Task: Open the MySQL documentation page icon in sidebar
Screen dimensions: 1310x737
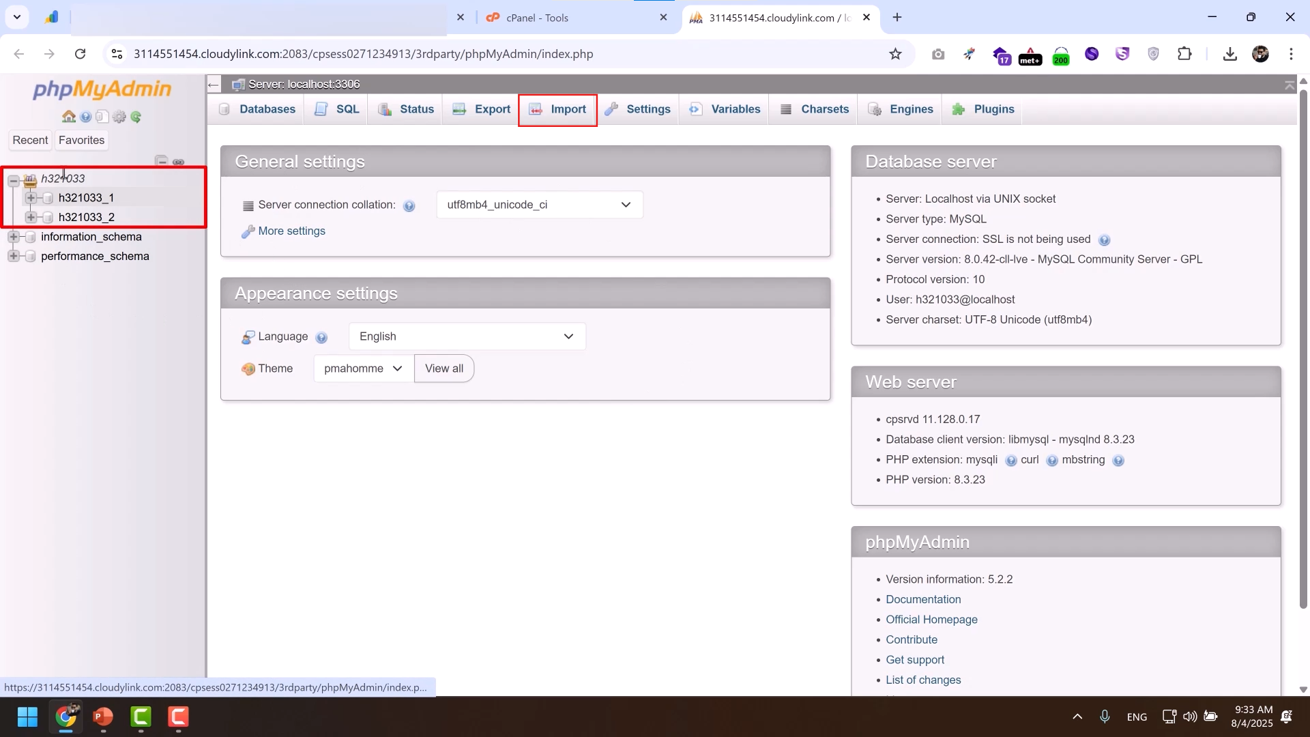Action: [102, 117]
